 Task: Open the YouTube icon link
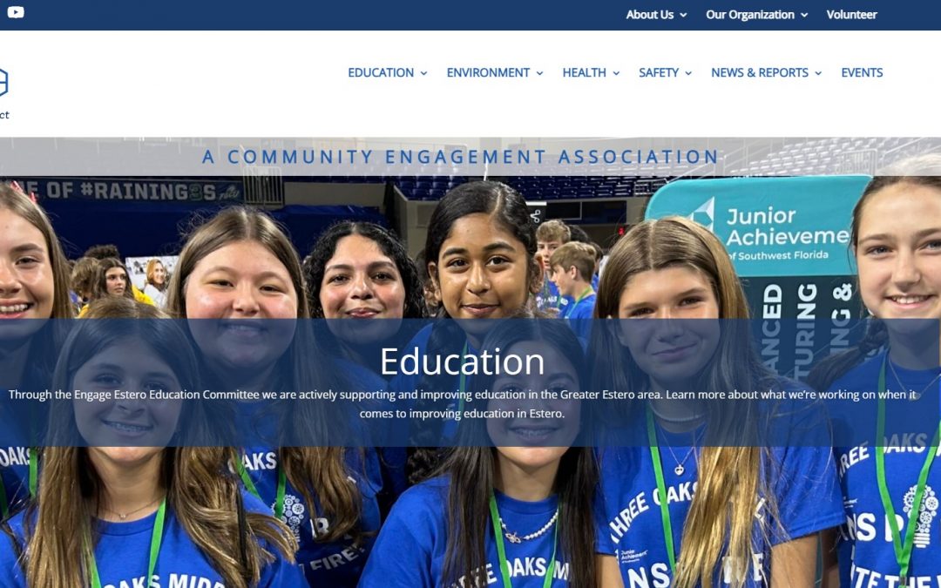[x=16, y=12]
